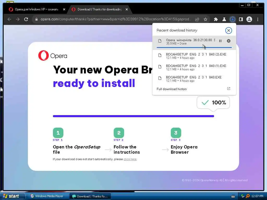Go back to the previous page
267x200 pixels.
tap(9, 19)
